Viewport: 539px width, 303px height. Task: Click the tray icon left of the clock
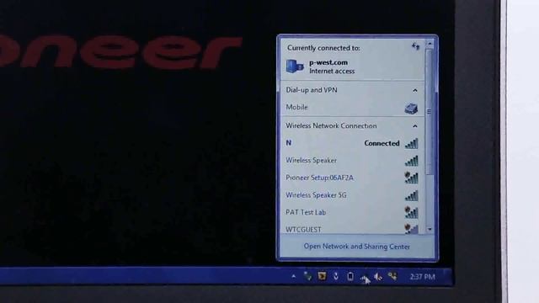click(392, 276)
